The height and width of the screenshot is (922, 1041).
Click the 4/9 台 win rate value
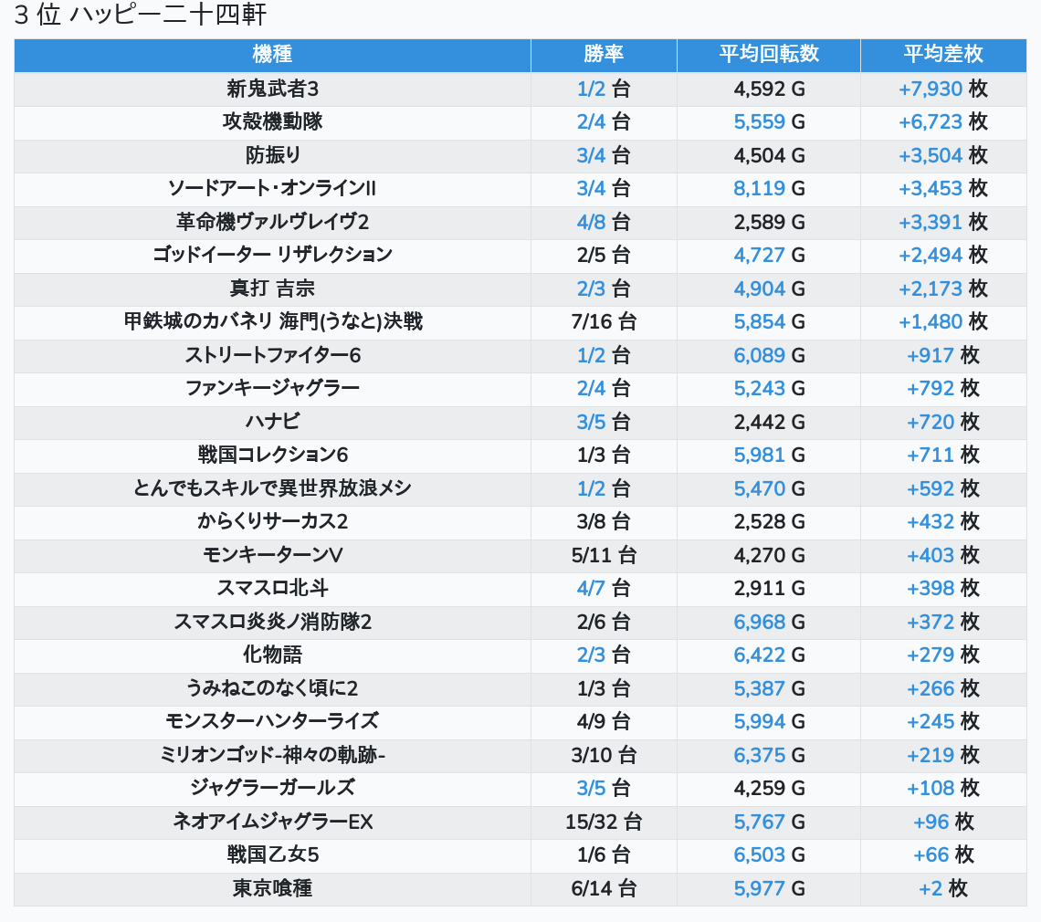click(604, 721)
